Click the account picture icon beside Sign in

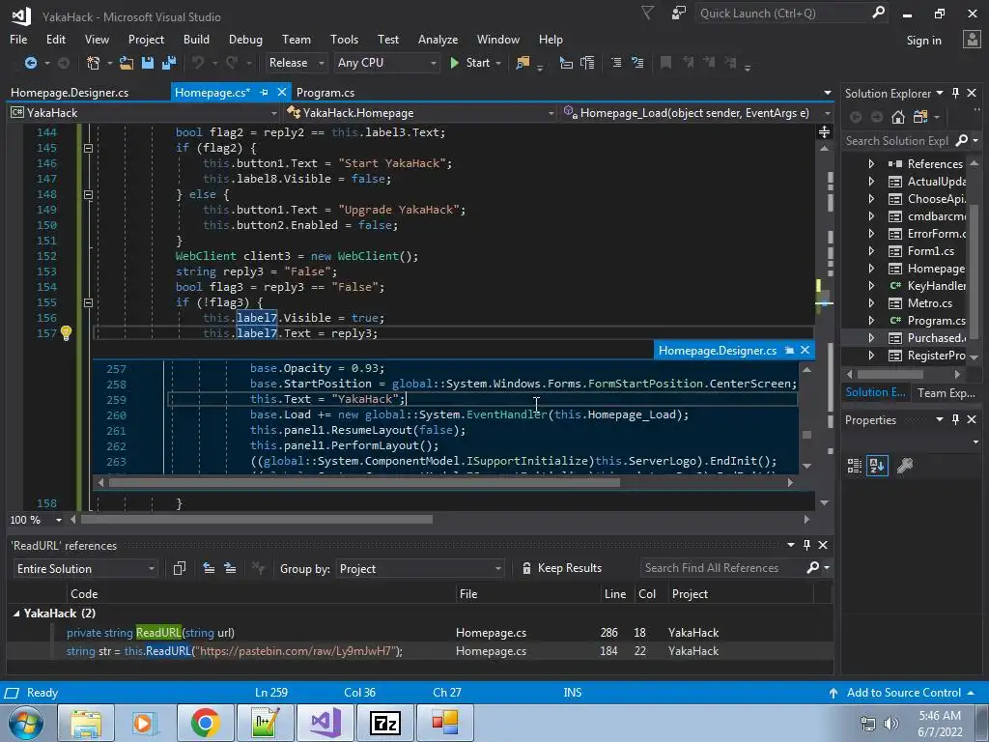[x=972, y=39]
